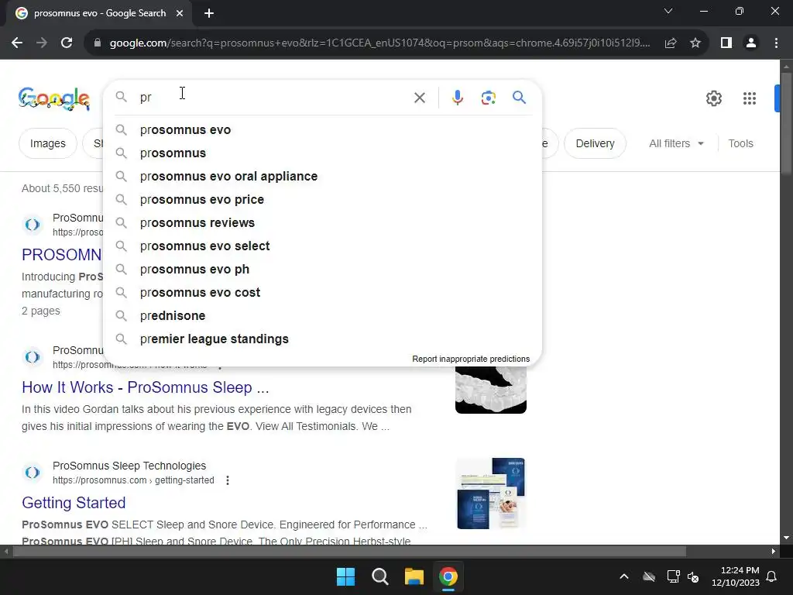This screenshot has height=595, width=793.
Task: Choose suggestion "prednisone"
Action: pos(323,316)
